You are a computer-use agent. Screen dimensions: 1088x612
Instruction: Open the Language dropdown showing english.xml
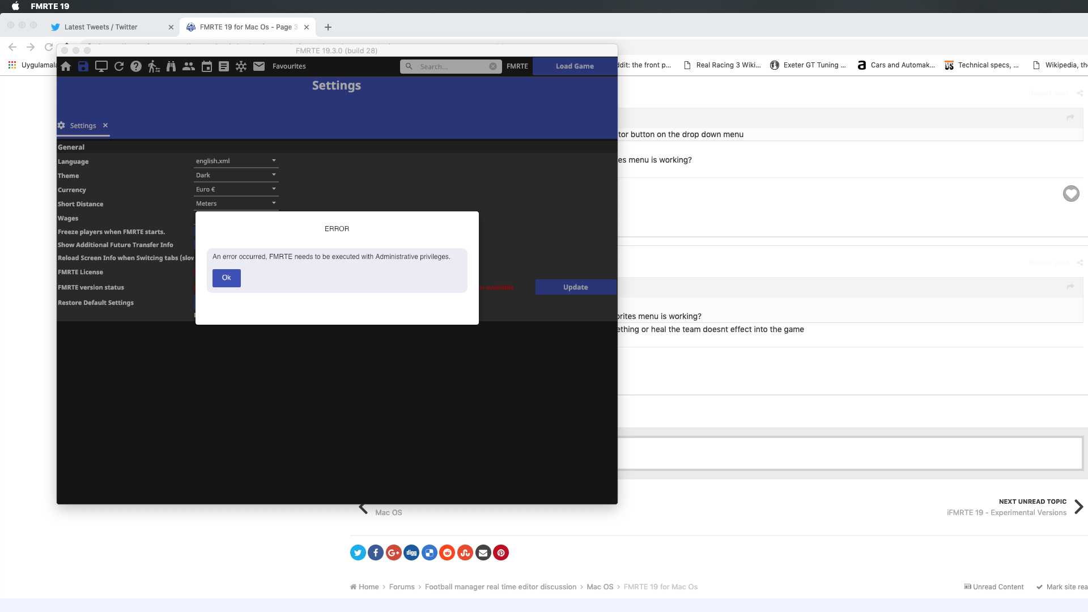236,161
